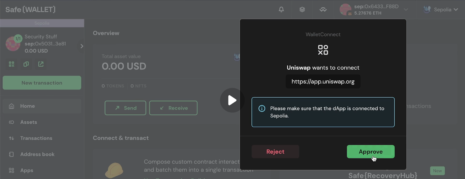Copy the Safe address icon
This screenshot has height=179, width=465.
(x=26, y=64)
